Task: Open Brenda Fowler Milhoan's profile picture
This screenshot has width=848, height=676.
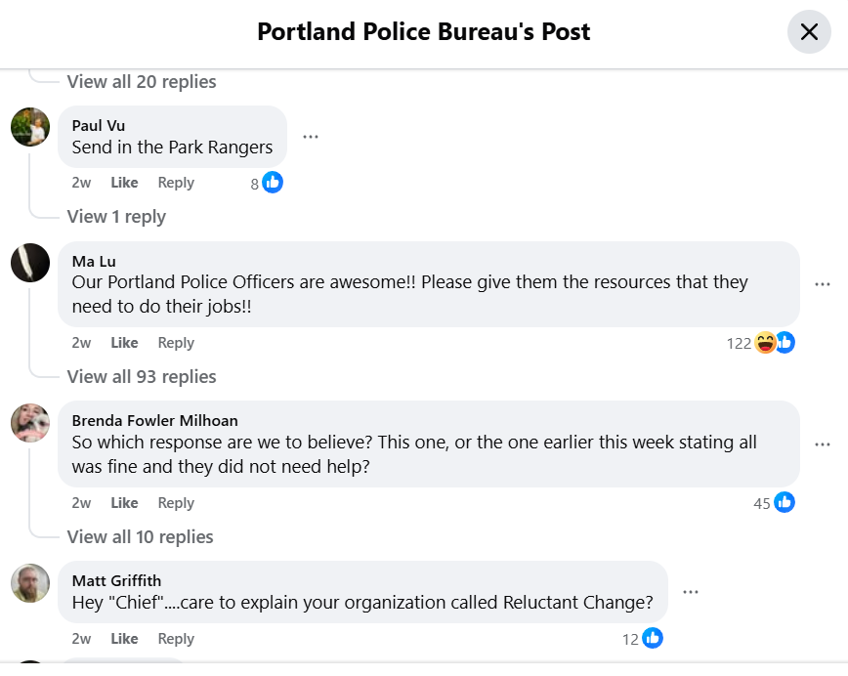Action: (x=30, y=424)
